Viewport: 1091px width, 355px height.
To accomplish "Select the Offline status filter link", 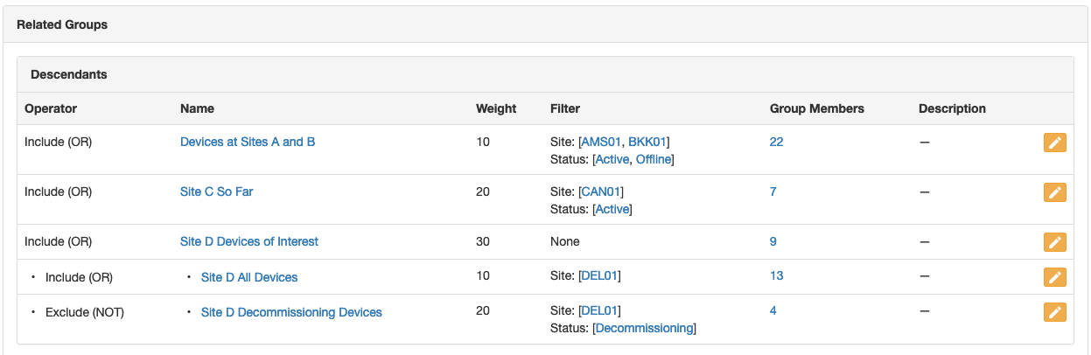I will click(x=653, y=159).
